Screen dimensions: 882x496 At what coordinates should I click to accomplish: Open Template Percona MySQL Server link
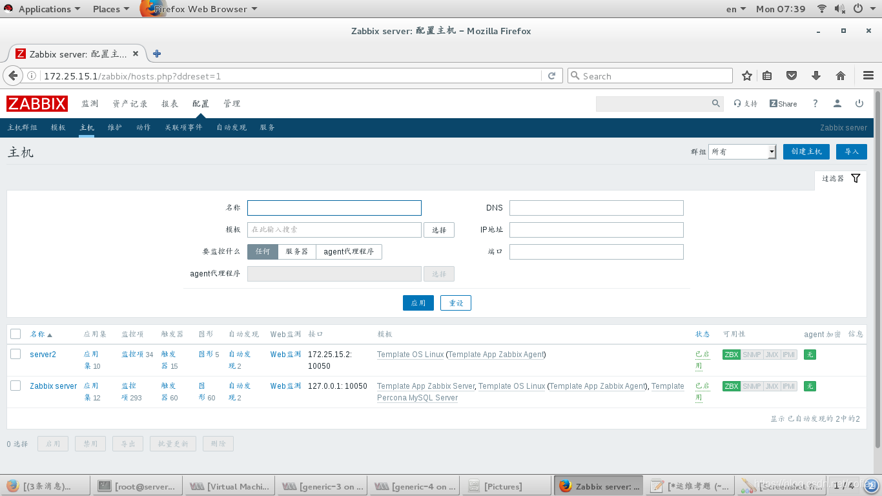(x=531, y=392)
